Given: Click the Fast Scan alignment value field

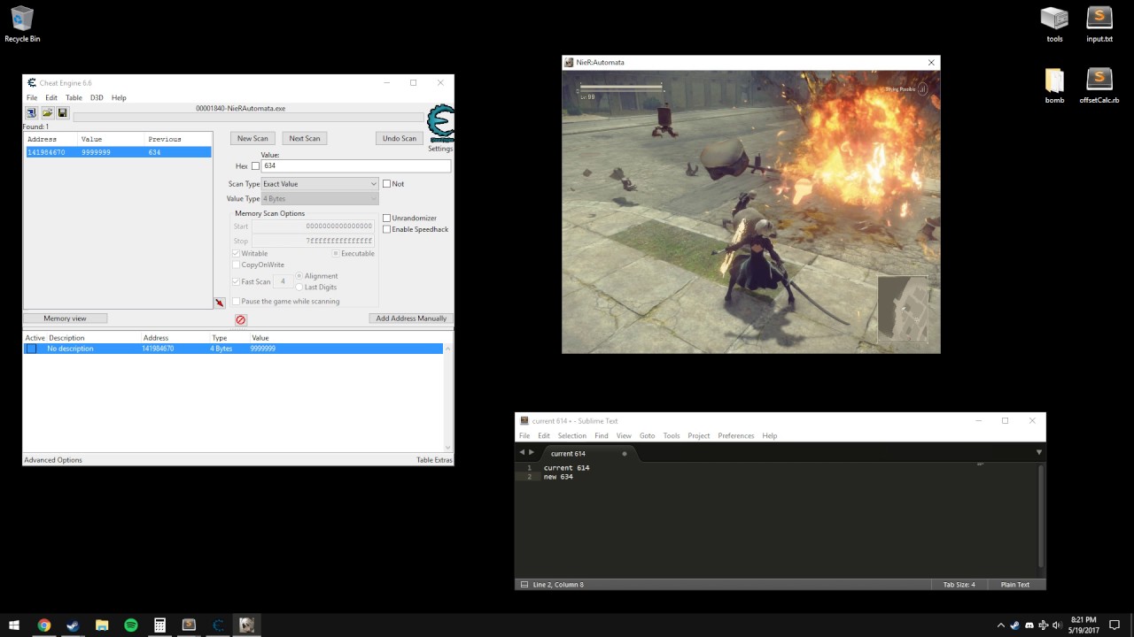Looking at the screenshot, I should click(283, 281).
